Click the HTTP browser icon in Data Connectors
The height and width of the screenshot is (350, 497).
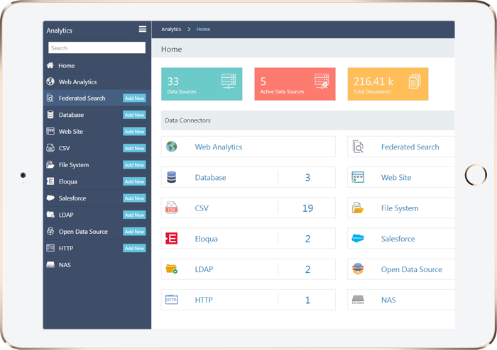[172, 300]
